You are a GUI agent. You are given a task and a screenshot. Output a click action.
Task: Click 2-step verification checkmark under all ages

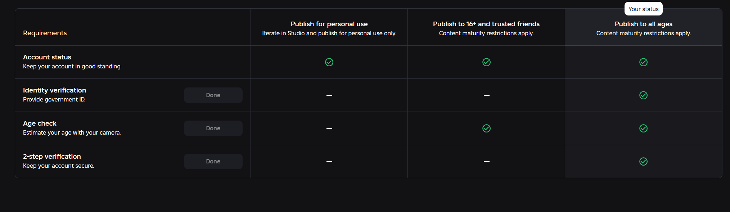[643, 162]
